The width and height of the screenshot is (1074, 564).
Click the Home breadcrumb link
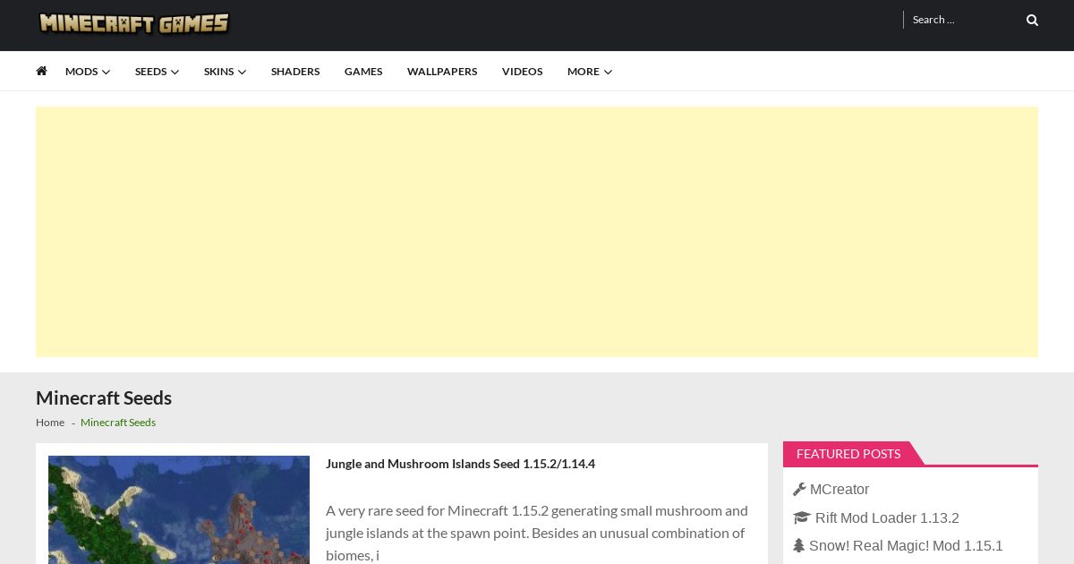50,423
